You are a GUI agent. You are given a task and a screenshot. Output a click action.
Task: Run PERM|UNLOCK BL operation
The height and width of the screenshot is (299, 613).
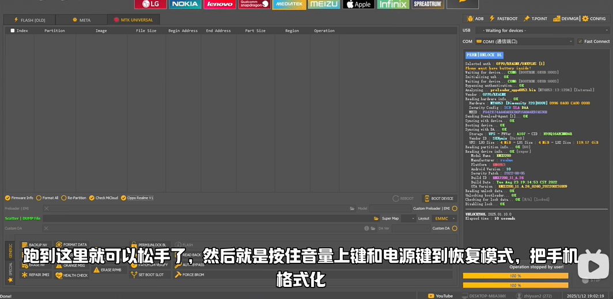click(150, 245)
